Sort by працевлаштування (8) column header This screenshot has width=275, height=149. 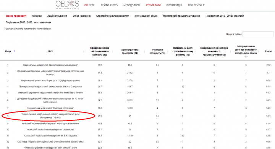click(x=214, y=51)
